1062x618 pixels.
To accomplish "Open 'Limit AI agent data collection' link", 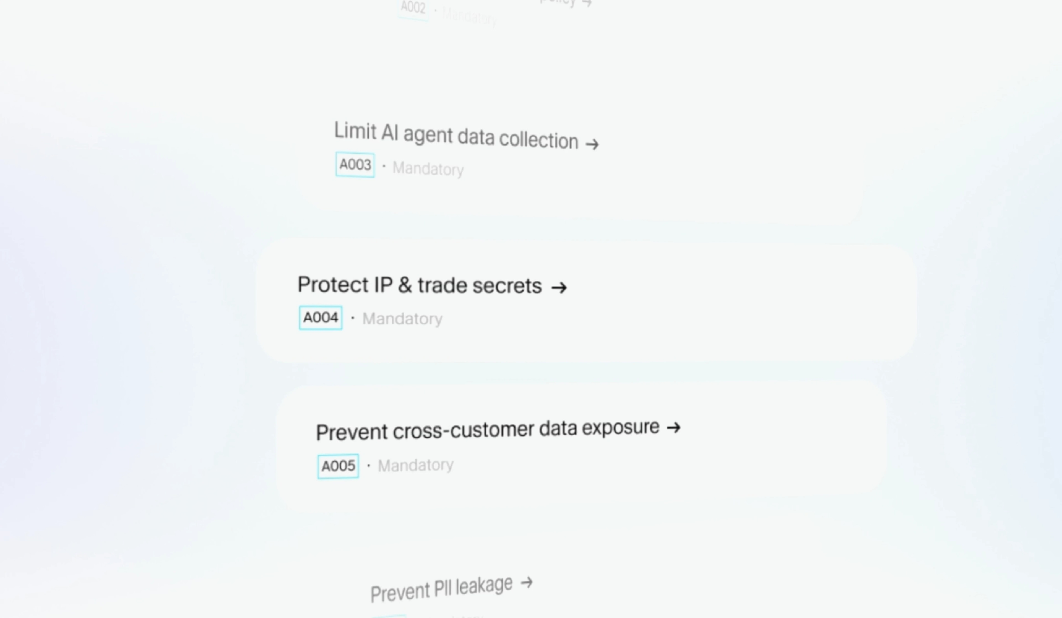I will (x=456, y=135).
